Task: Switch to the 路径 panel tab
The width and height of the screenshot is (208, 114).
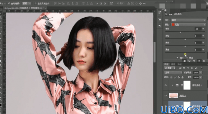Action: 179,64
